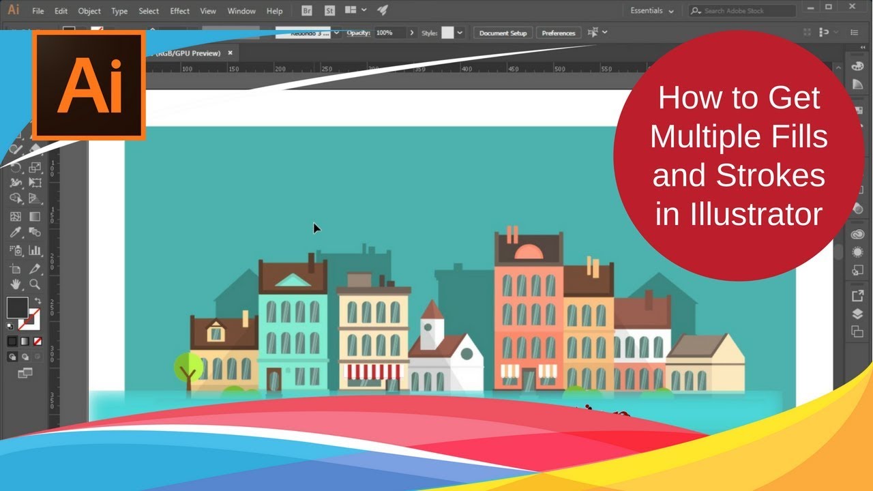Enable Draw Normal mode

(x=12, y=356)
